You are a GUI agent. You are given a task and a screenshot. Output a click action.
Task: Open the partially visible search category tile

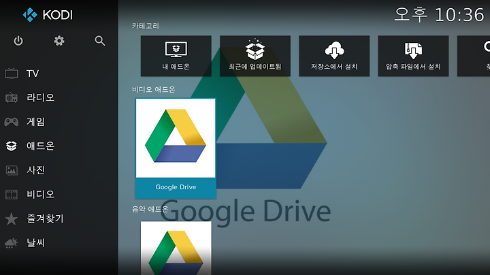pos(474,56)
